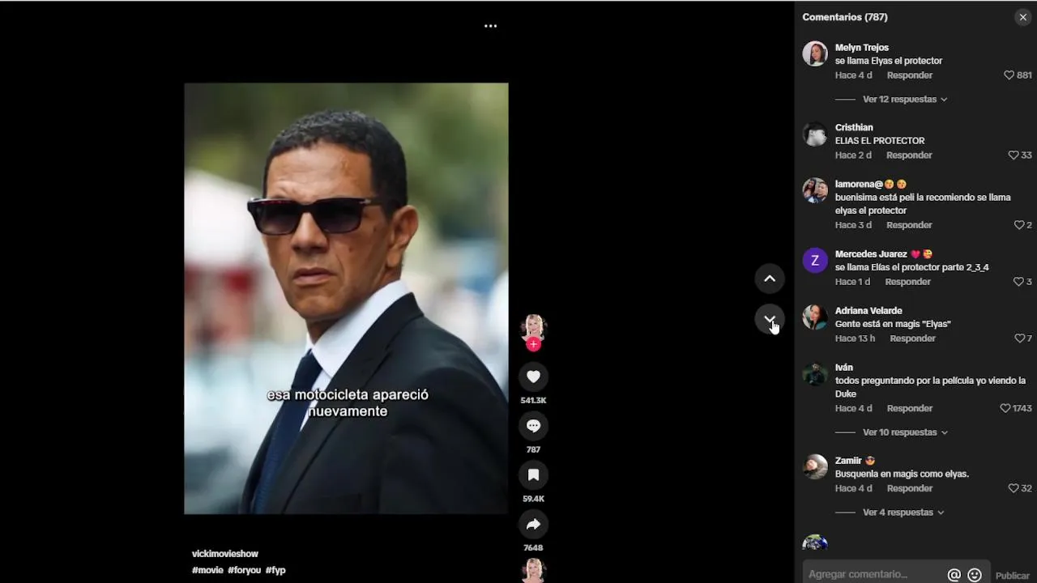This screenshot has height=583, width=1037.
Task: Open the creator's profile avatar
Action: 533,328
